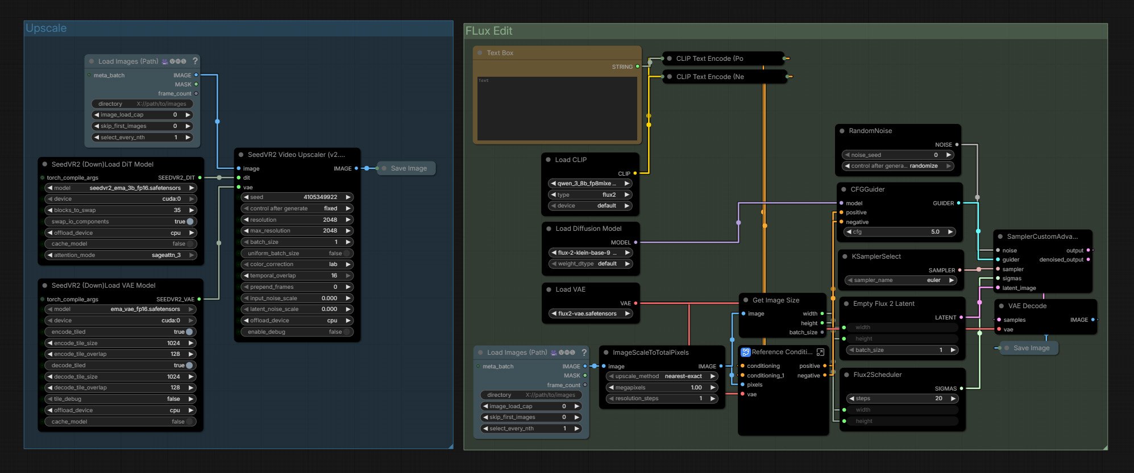Screen dimensions: 1134x473
Task: Click the STRING output slot of Text Box
Action: [x=637, y=67]
